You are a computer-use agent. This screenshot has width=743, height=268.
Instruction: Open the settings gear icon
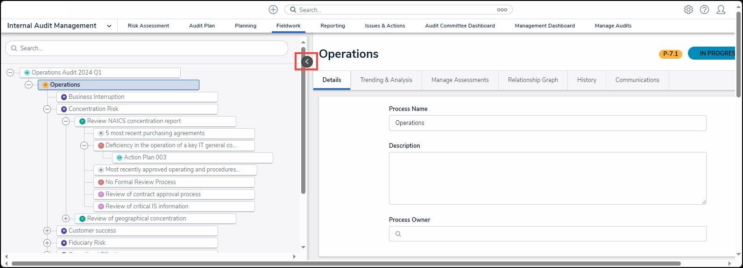point(688,10)
